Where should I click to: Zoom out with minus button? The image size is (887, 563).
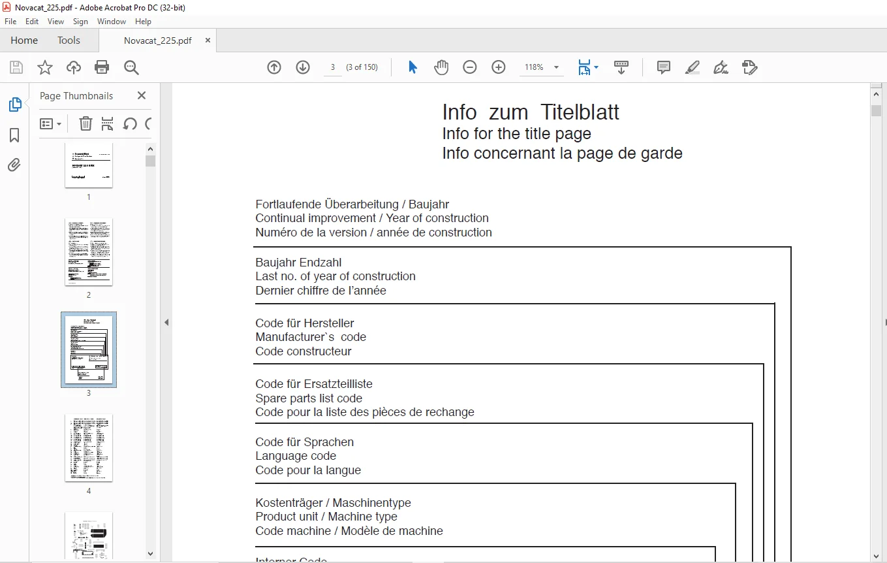coord(470,67)
